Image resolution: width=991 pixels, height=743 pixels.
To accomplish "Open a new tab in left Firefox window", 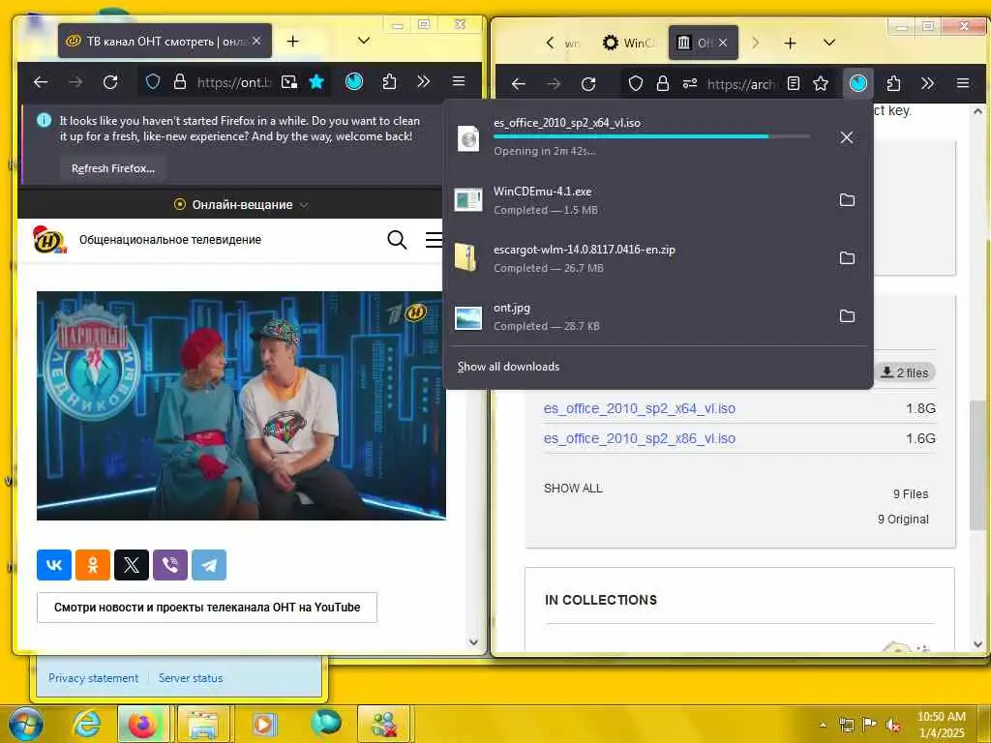I will [292, 41].
